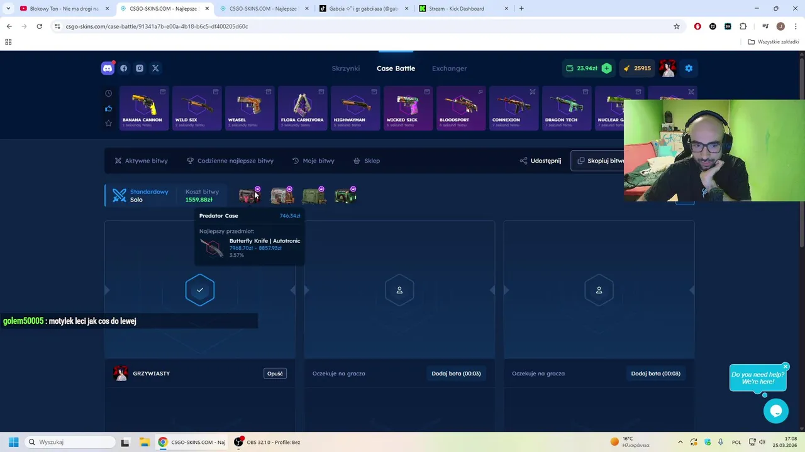Go to Skrzynki section

pos(346,68)
